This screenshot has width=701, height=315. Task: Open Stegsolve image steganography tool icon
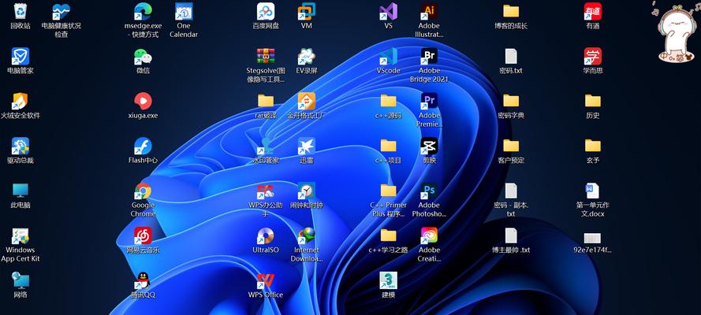266,57
